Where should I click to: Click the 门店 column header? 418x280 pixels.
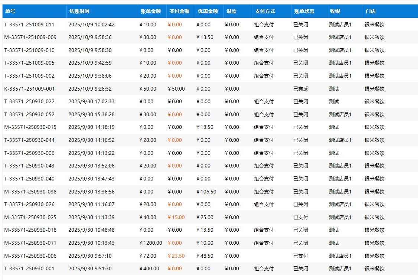click(370, 11)
